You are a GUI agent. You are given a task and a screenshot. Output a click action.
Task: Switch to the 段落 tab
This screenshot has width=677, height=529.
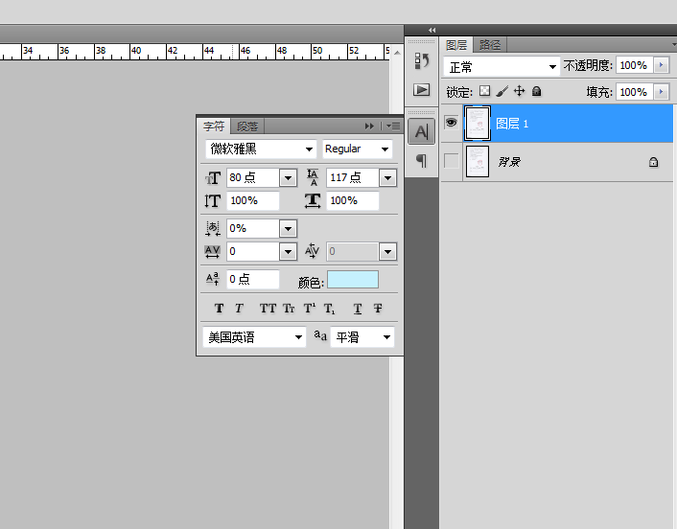[247, 126]
